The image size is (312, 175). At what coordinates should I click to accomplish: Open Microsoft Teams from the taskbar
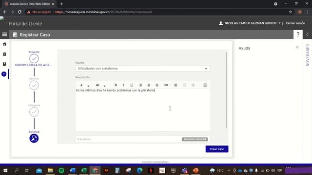(x=184, y=171)
